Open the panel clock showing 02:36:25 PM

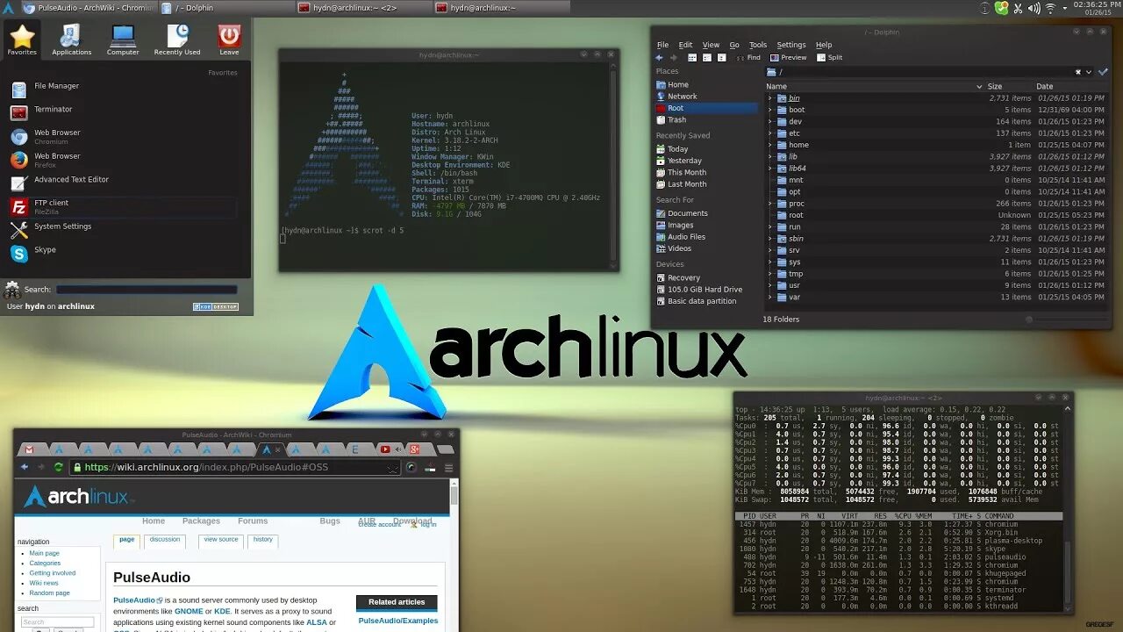(x=1098, y=8)
